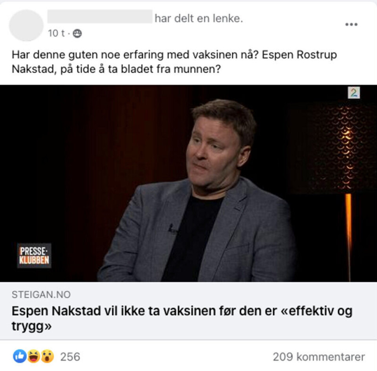Open the 10 t post timestamp
The image size is (377, 371).
(x=56, y=33)
